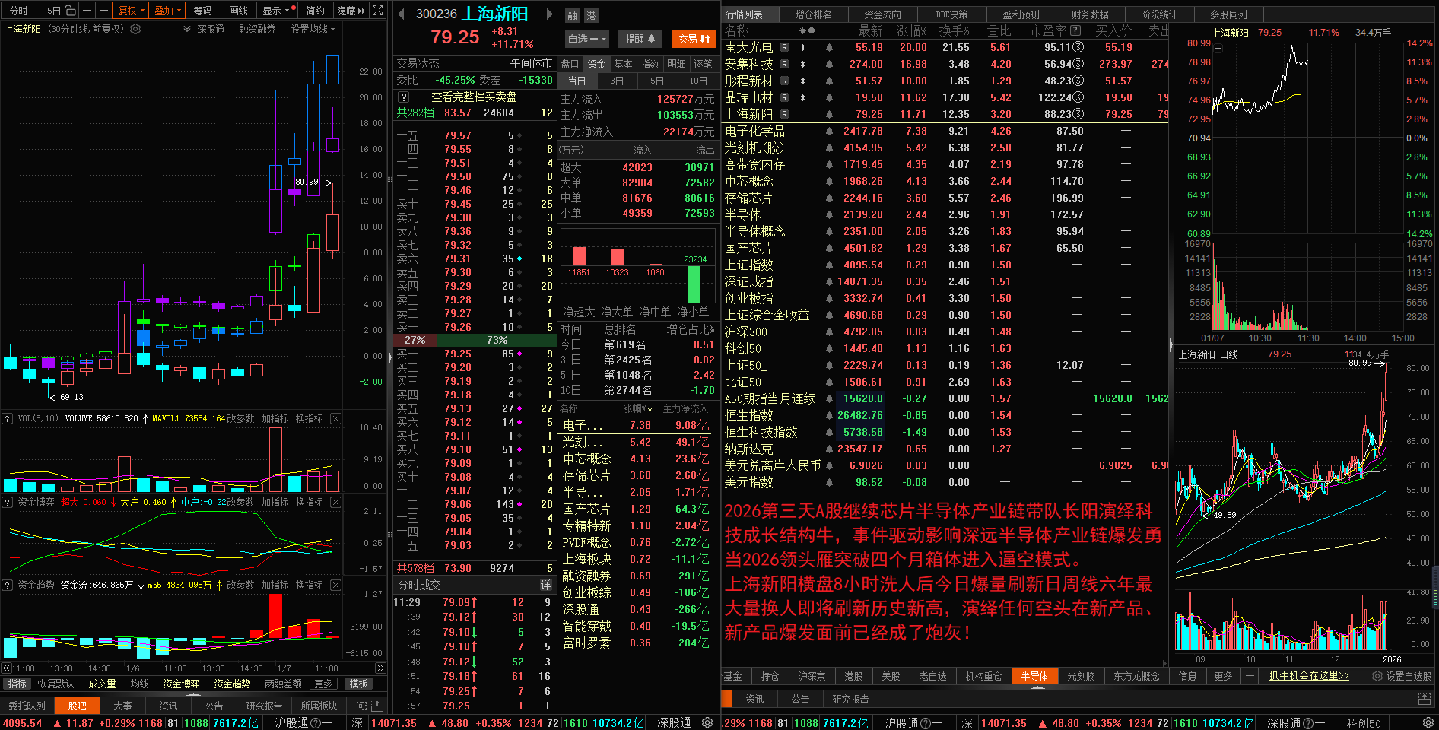Go to the previous stock with the left arrow
The image size is (1439, 730).
pos(401,14)
